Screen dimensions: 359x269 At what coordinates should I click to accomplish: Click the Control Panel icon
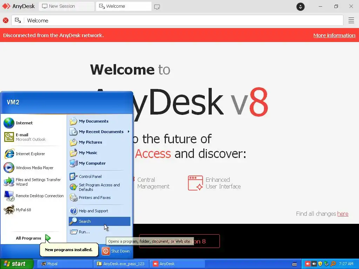[x=74, y=177]
